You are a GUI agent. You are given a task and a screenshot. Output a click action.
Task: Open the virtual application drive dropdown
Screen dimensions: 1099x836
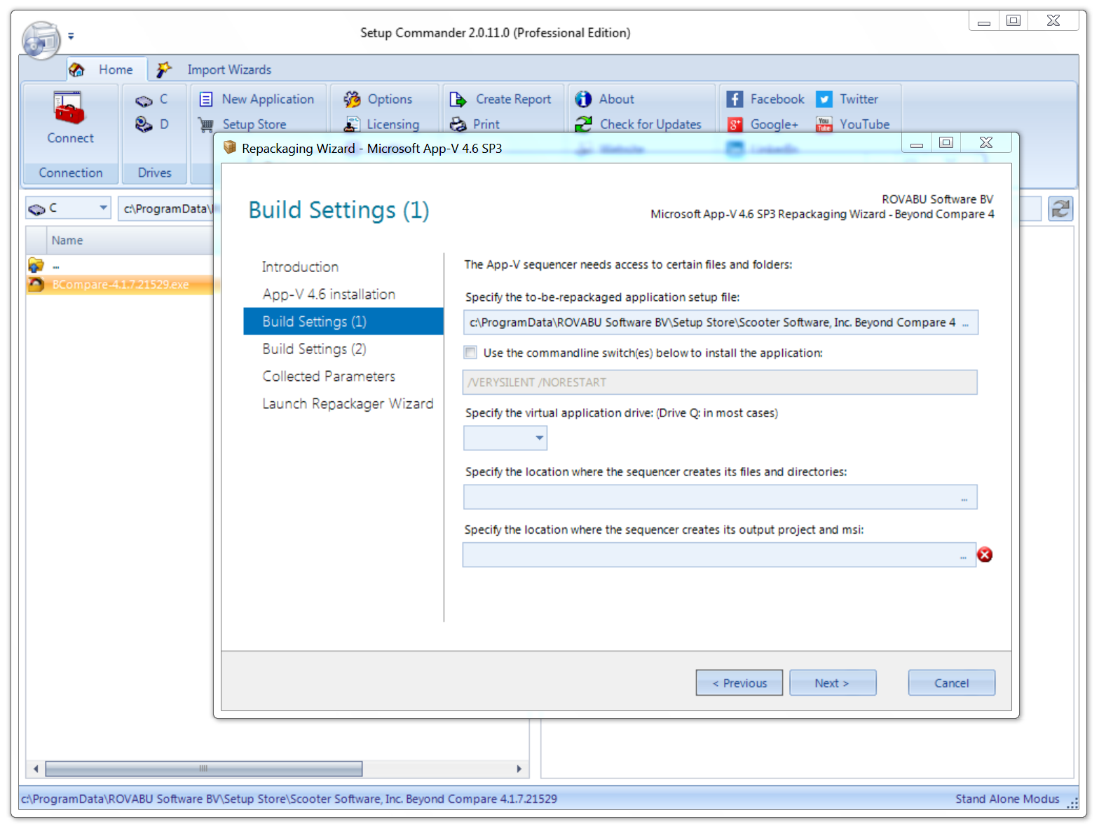539,438
